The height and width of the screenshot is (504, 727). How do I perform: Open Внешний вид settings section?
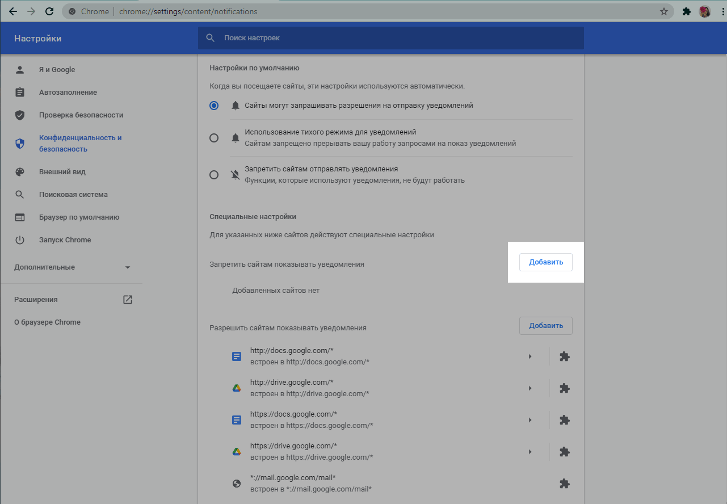coord(62,172)
